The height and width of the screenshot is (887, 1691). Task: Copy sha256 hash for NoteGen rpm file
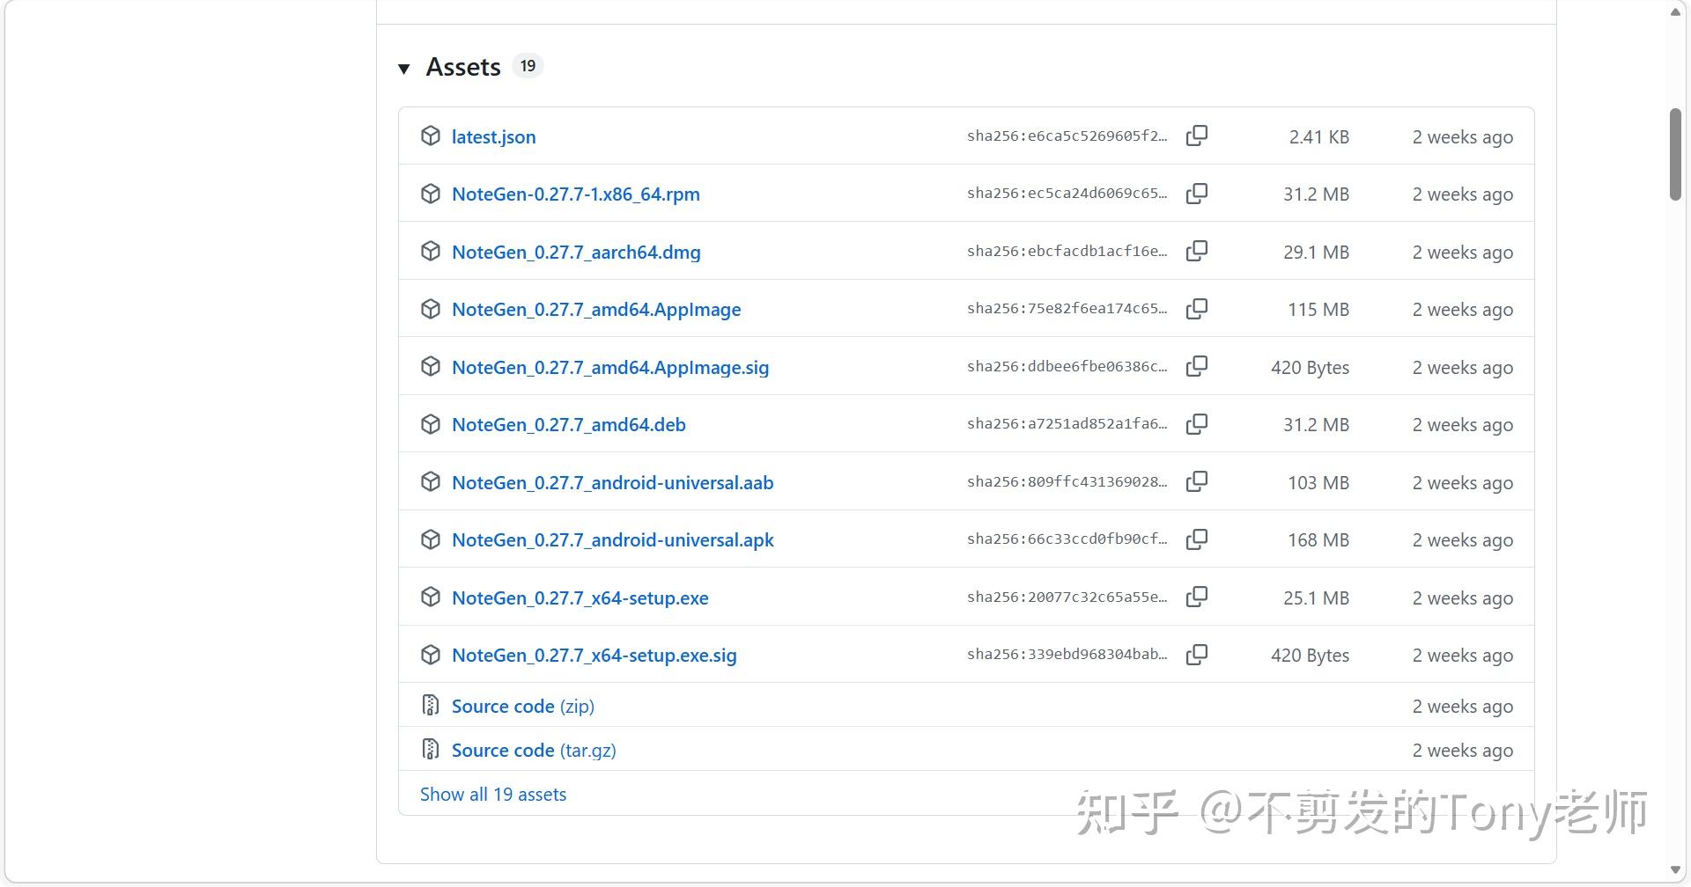[x=1196, y=194]
